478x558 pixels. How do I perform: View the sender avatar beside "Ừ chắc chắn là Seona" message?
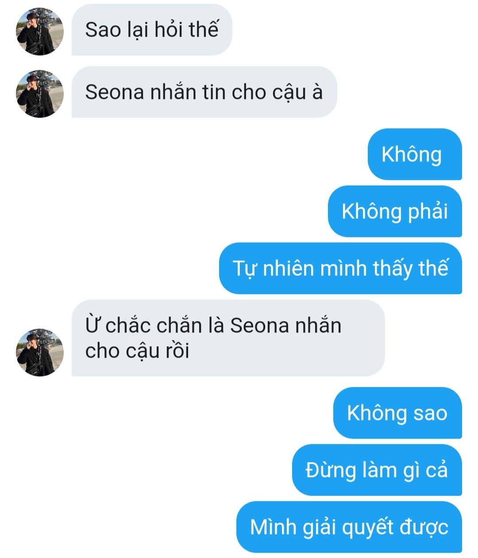tap(40, 352)
